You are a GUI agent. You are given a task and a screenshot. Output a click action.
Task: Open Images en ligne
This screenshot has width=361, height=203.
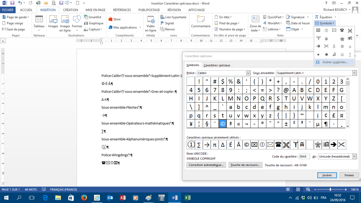coord(65,24)
